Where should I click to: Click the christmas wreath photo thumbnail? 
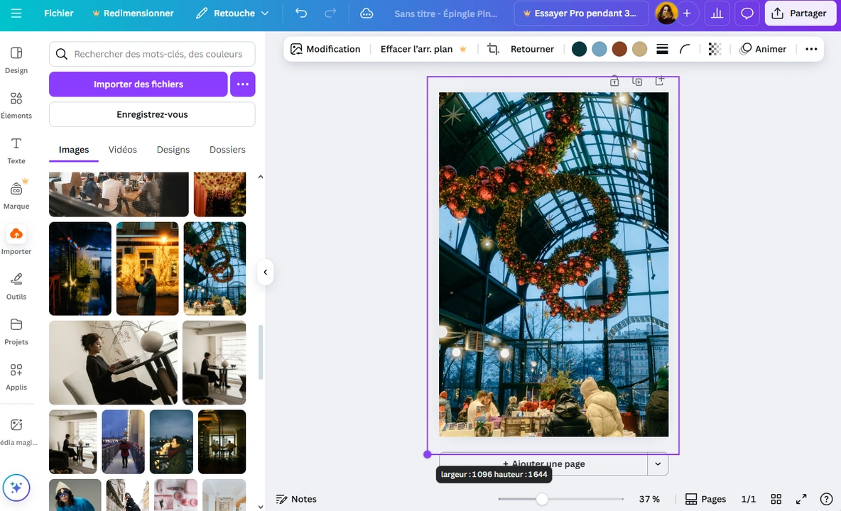[215, 268]
